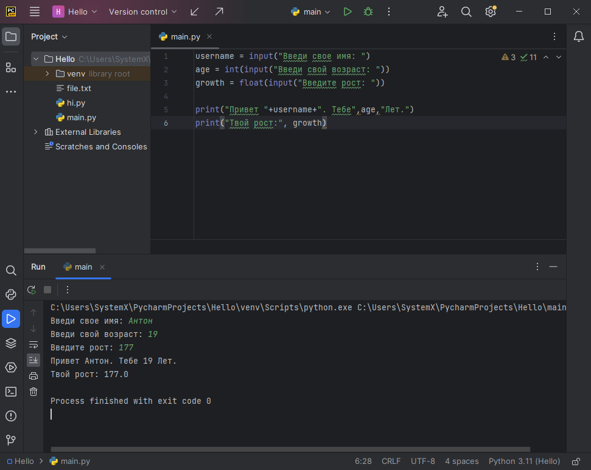The height and width of the screenshot is (470, 591).
Task: Open the Problems tool window
Action: [x=11, y=416]
